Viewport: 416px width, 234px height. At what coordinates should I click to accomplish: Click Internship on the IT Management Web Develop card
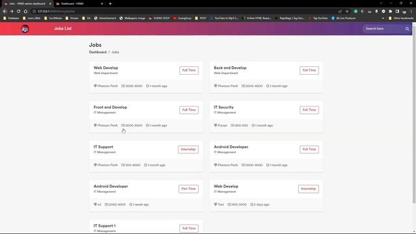point(308,189)
